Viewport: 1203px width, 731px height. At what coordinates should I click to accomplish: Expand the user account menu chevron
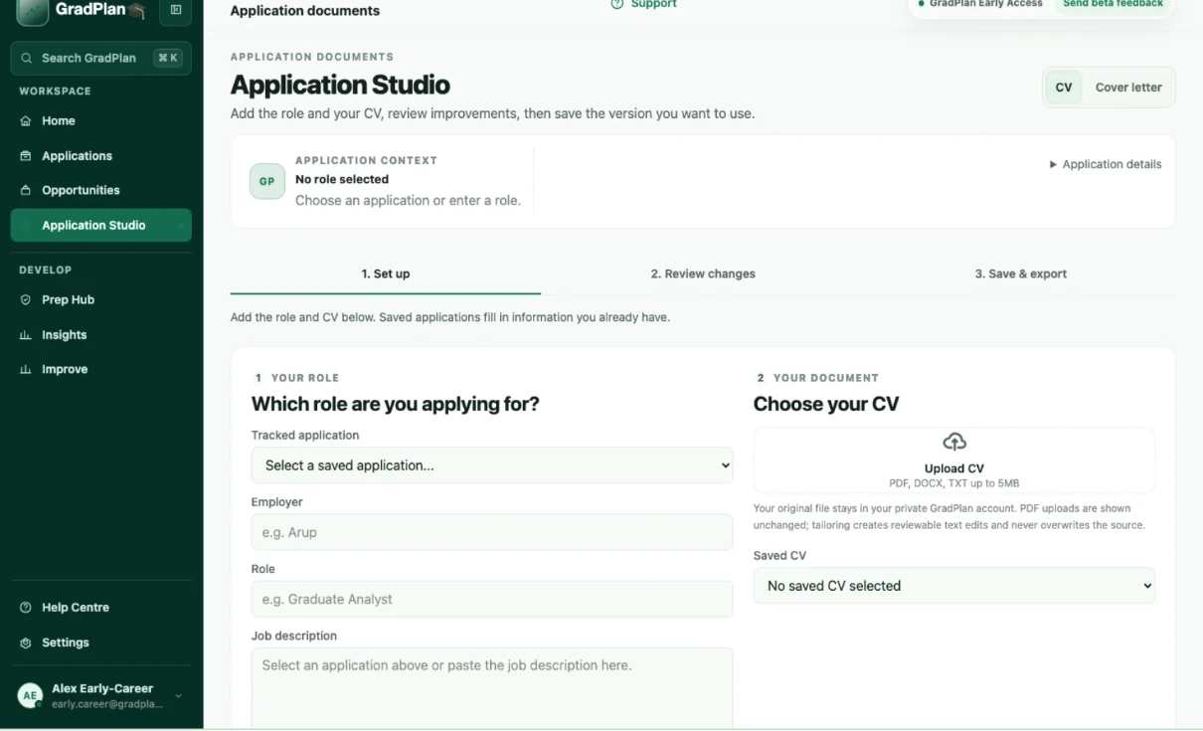point(179,696)
